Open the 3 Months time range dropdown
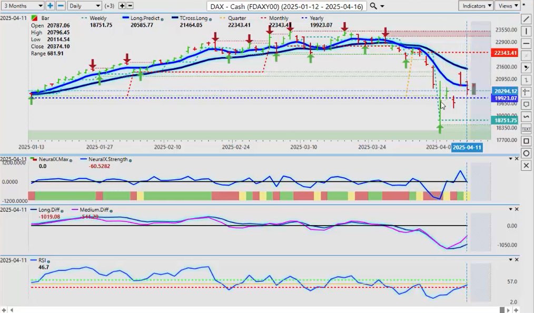534x313 pixels. 23,6
